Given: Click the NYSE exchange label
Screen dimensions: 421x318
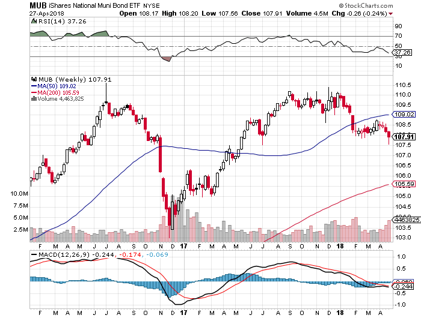Looking at the screenshot, I should click(152, 5).
